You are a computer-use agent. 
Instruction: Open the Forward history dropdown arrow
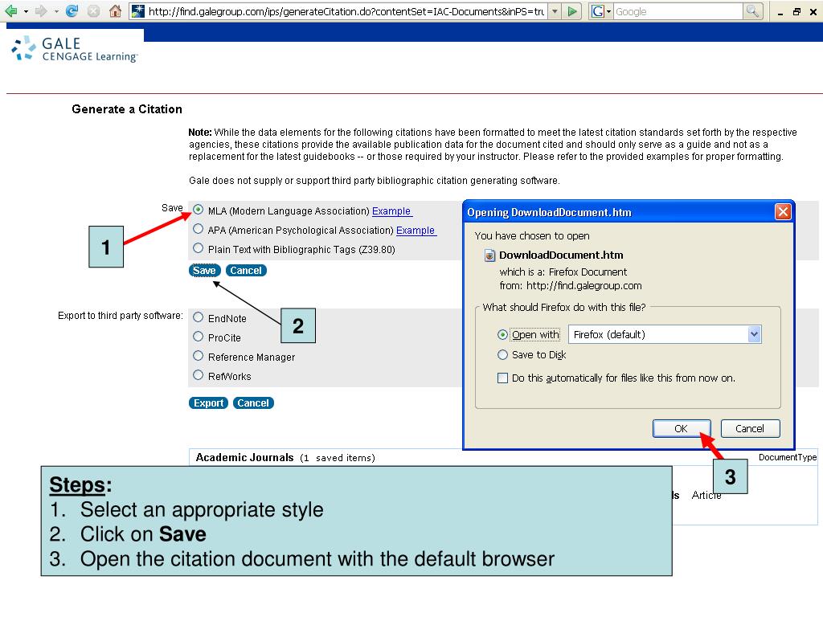point(56,11)
